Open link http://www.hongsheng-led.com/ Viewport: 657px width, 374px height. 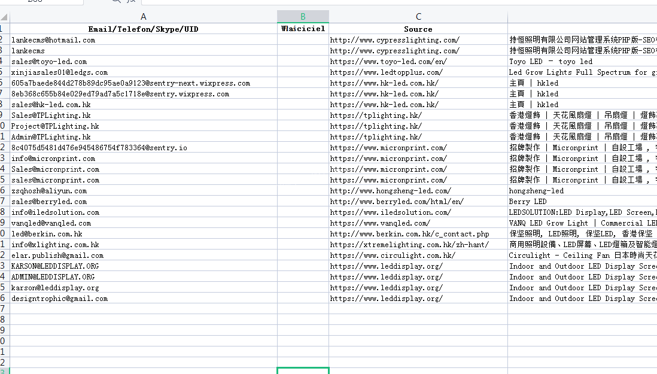click(x=391, y=191)
